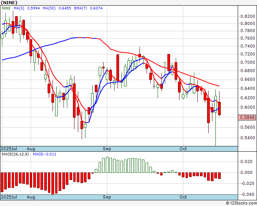Click the 2025Jul label on price chart axis

9,149
